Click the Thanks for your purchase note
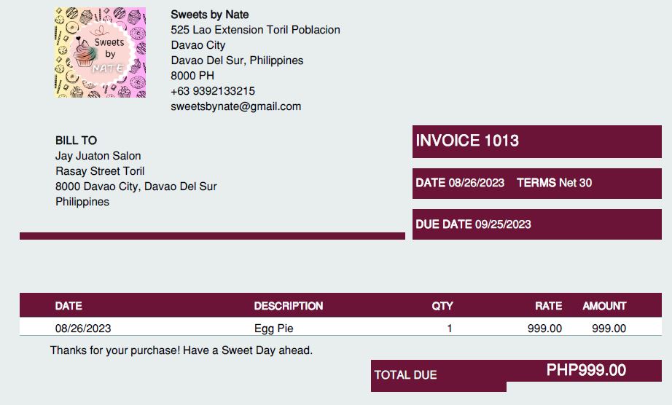The height and width of the screenshot is (405, 672). pos(181,350)
